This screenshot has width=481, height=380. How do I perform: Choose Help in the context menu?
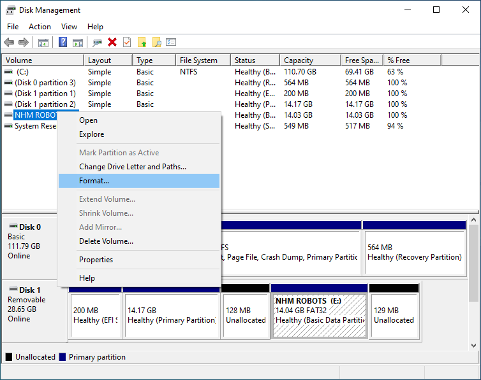[139, 278]
